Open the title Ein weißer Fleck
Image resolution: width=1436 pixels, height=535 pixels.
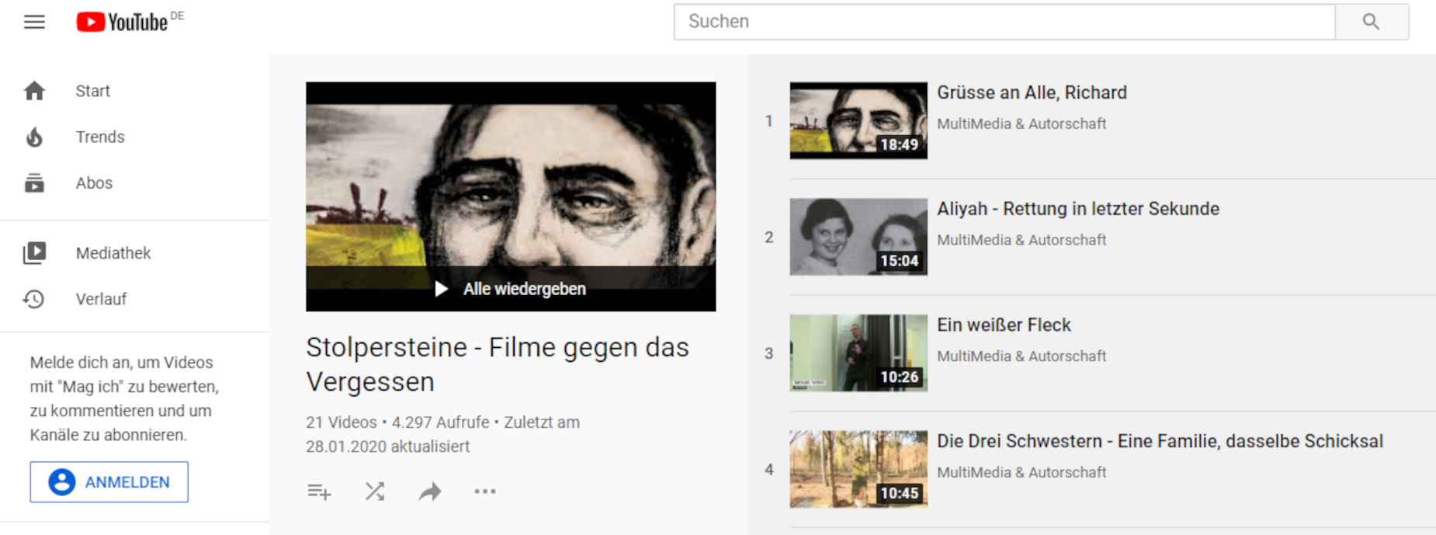[1004, 325]
